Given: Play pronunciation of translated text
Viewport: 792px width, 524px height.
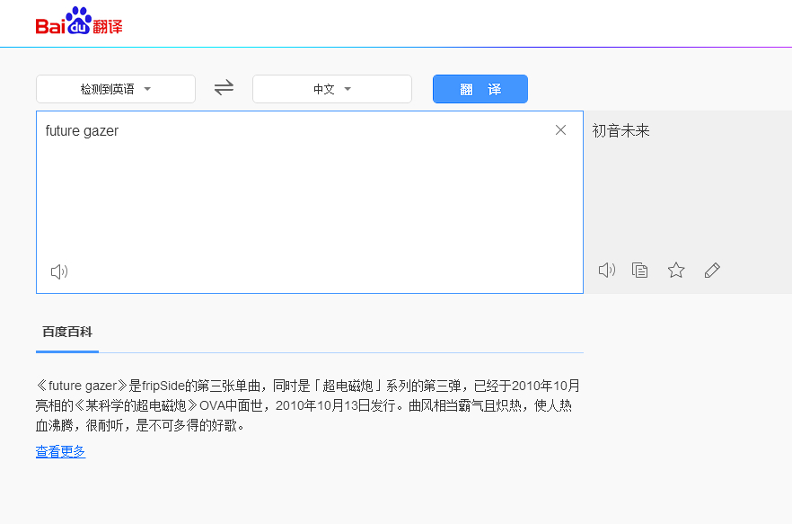Looking at the screenshot, I should click(607, 271).
